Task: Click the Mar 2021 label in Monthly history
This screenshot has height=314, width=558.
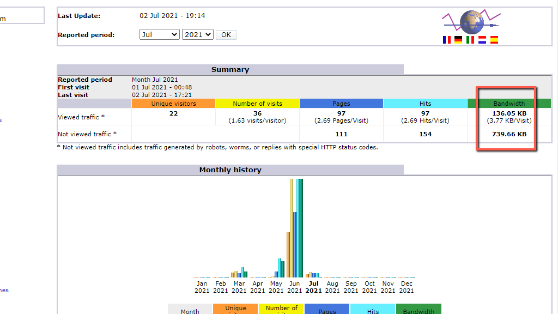Action: pyautogui.click(x=239, y=287)
